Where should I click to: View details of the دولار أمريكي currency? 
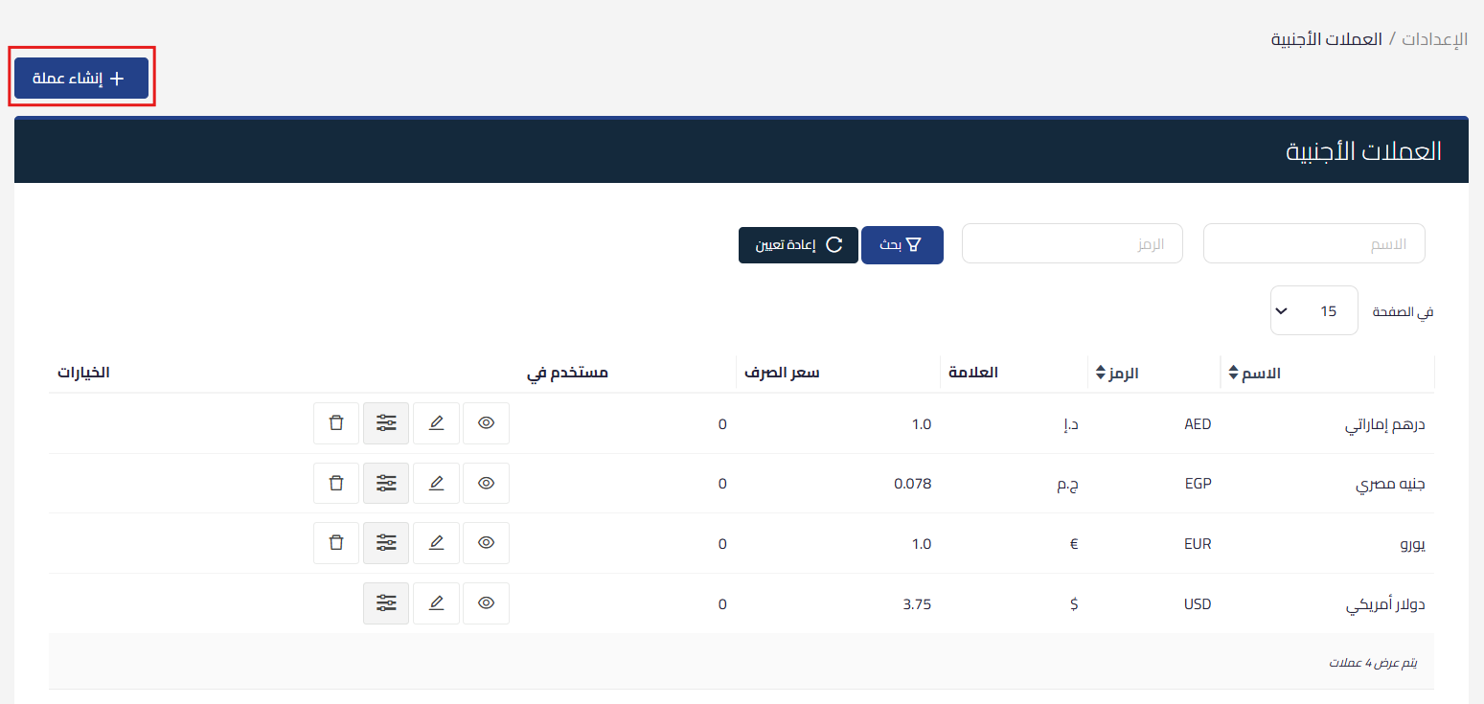coord(486,602)
